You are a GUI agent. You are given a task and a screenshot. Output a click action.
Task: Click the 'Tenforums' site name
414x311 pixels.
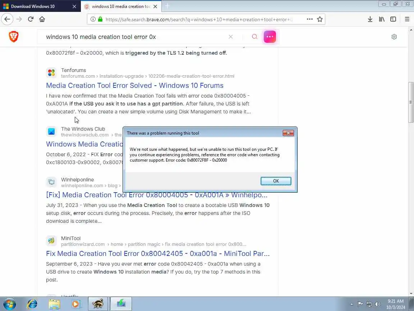73,70
